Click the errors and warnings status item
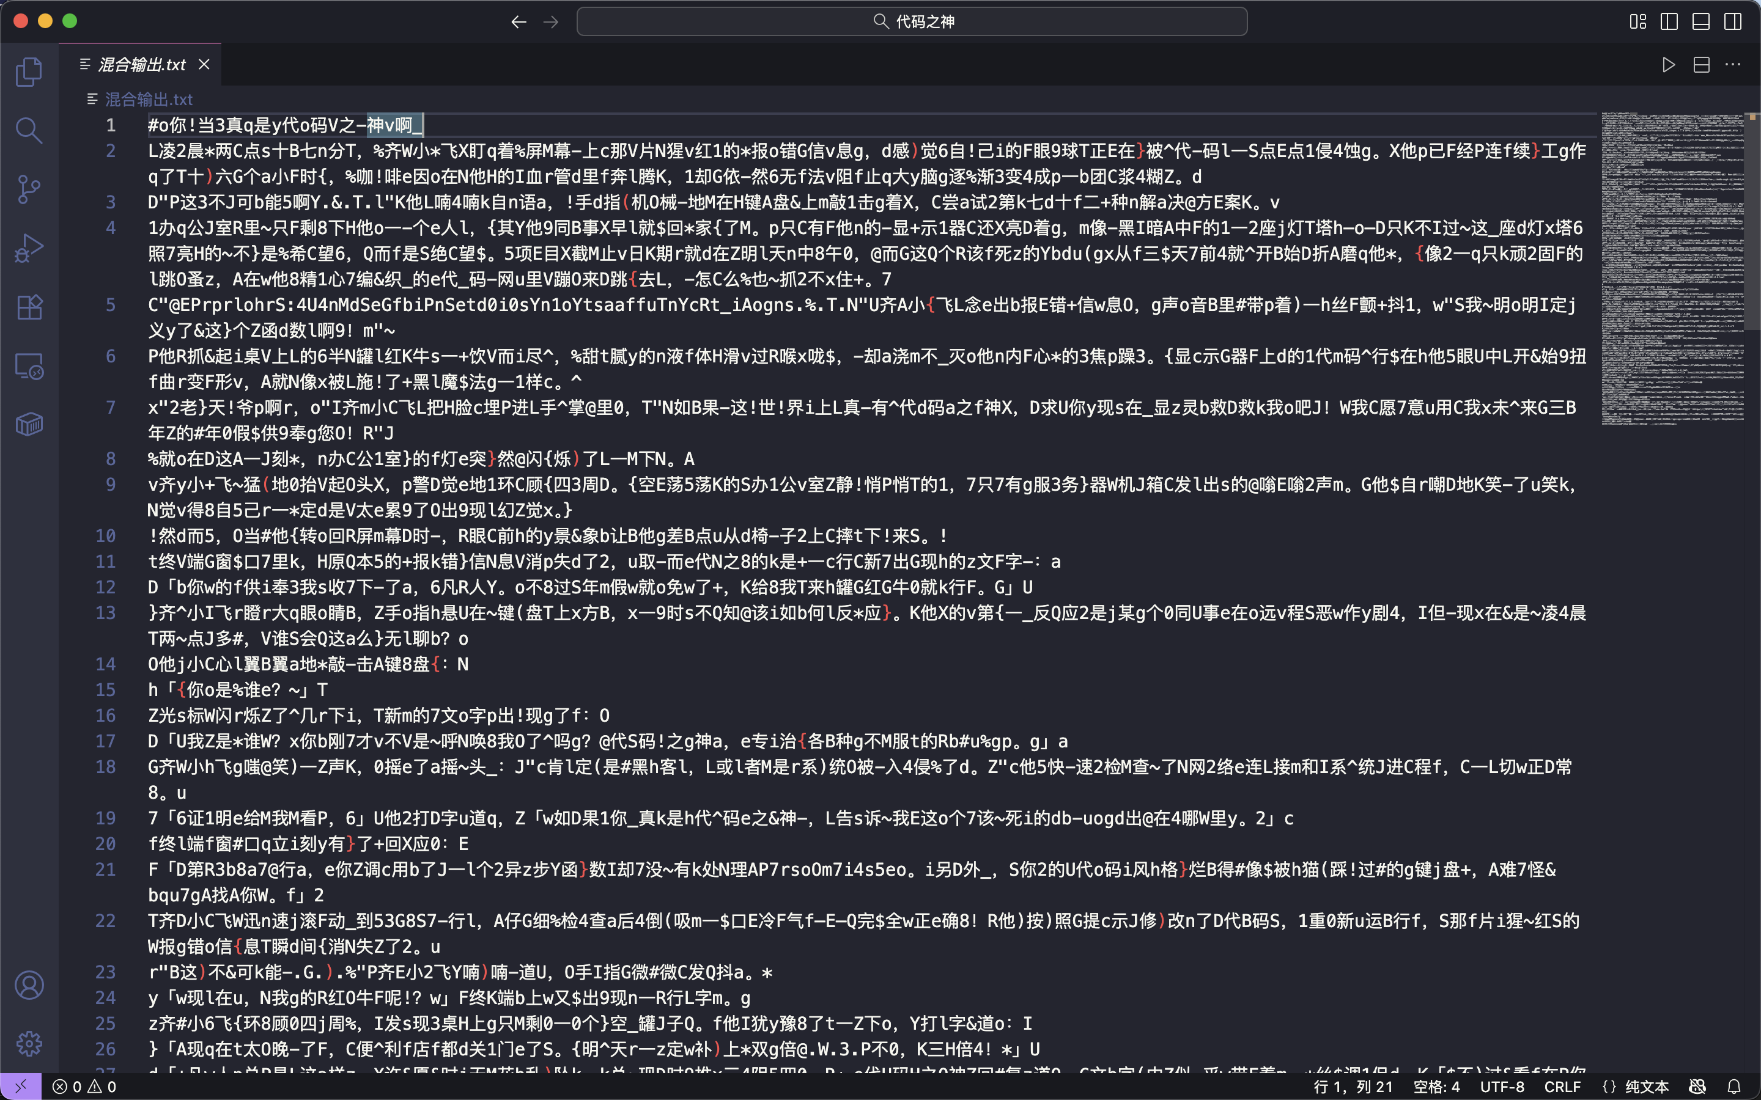 tap(84, 1086)
